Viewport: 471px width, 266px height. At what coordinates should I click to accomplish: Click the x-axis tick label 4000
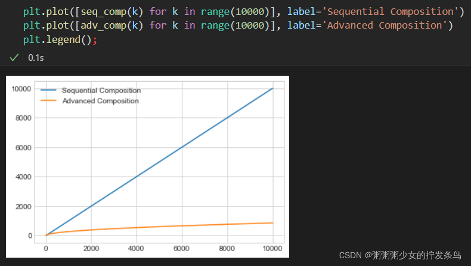point(136,249)
